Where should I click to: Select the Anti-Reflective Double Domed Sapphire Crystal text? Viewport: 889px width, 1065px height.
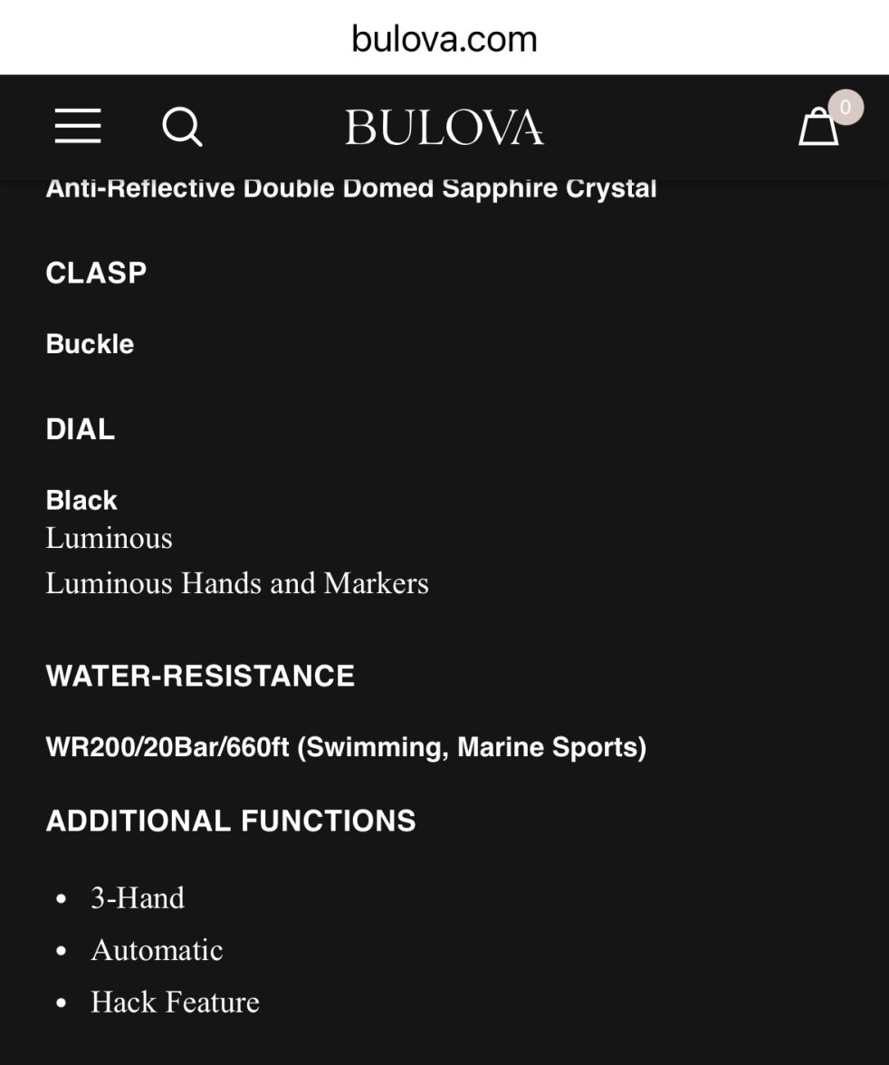351,188
